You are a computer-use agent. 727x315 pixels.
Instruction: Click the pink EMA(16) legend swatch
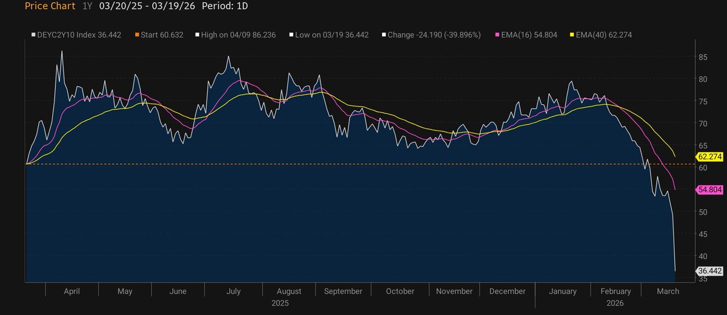(x=497, y=35)
